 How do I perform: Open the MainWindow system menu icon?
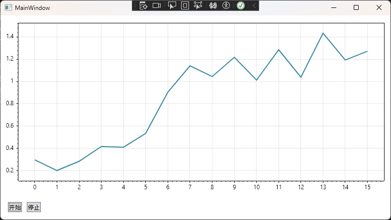point(8,8)
